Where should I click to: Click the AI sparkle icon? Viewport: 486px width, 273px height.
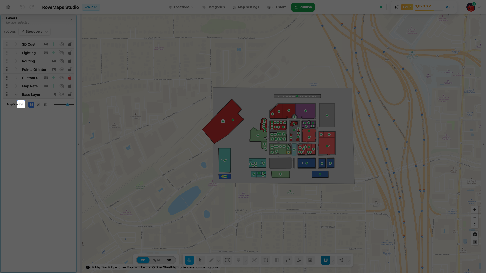coord(396,7)
